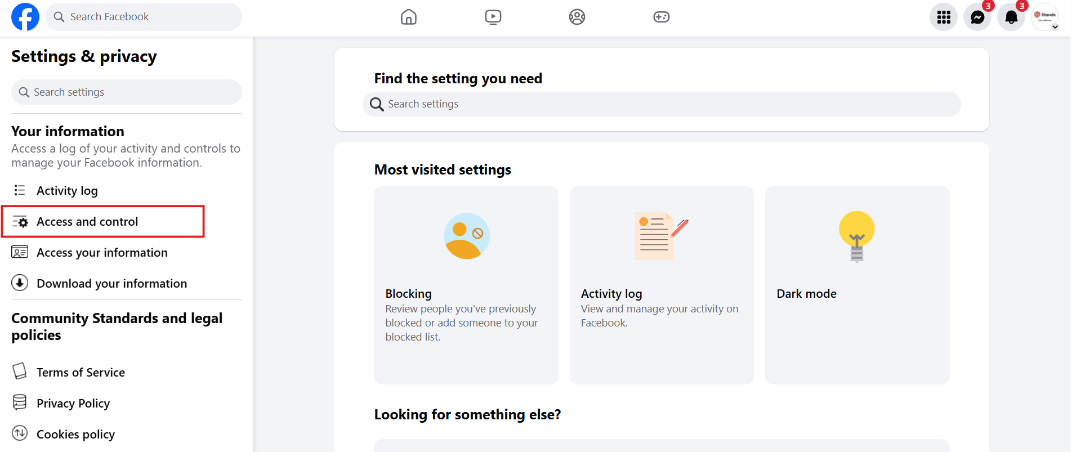
Task: Go to the Home feed icon
Action: pyautogui.click(x=408, y=17)
